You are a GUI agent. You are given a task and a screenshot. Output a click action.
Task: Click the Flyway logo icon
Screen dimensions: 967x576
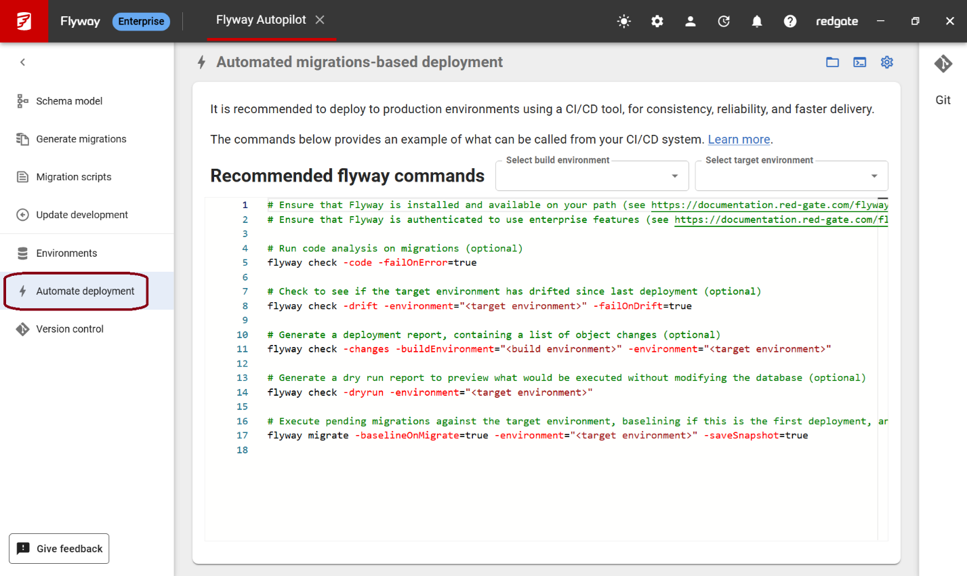[24, 21]
